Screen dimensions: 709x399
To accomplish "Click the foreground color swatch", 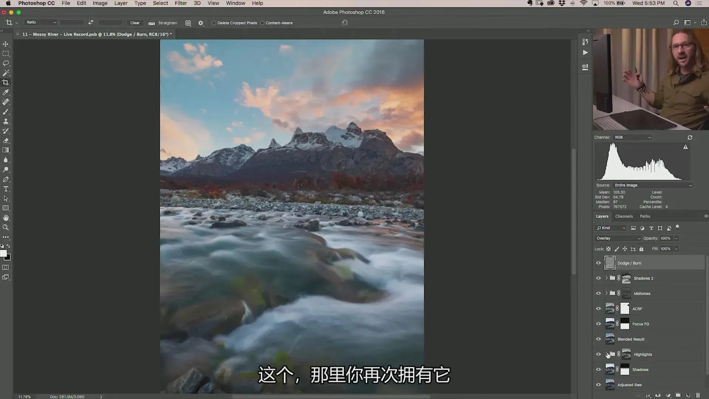I will 3,253.
